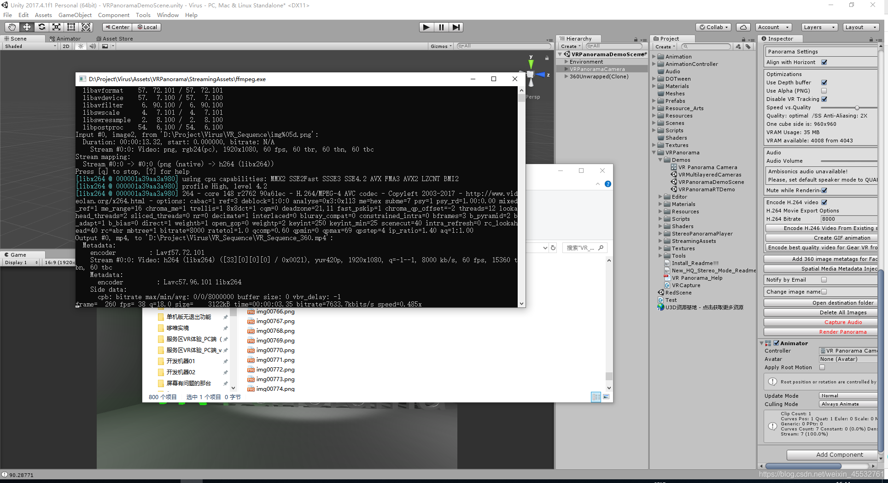Select the Move tool

tap(27, 27)
